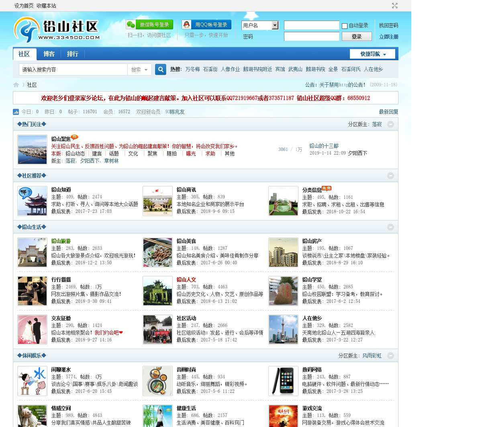482x427 pixels.
Task: Select the 博客 nav tab
Action: pos(49,54)
